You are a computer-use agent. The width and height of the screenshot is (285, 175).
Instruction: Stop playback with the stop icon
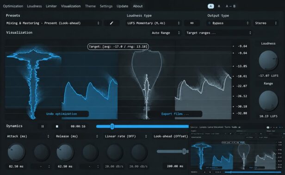pyautogui.click(x=57, y=126)
